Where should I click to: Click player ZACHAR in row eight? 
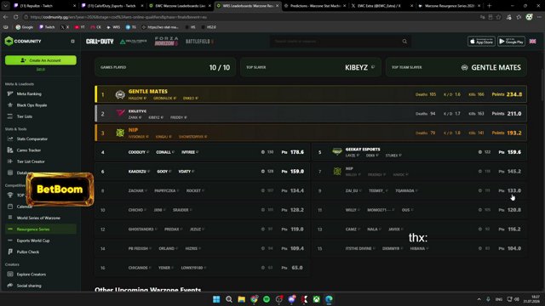pos(135,190)
